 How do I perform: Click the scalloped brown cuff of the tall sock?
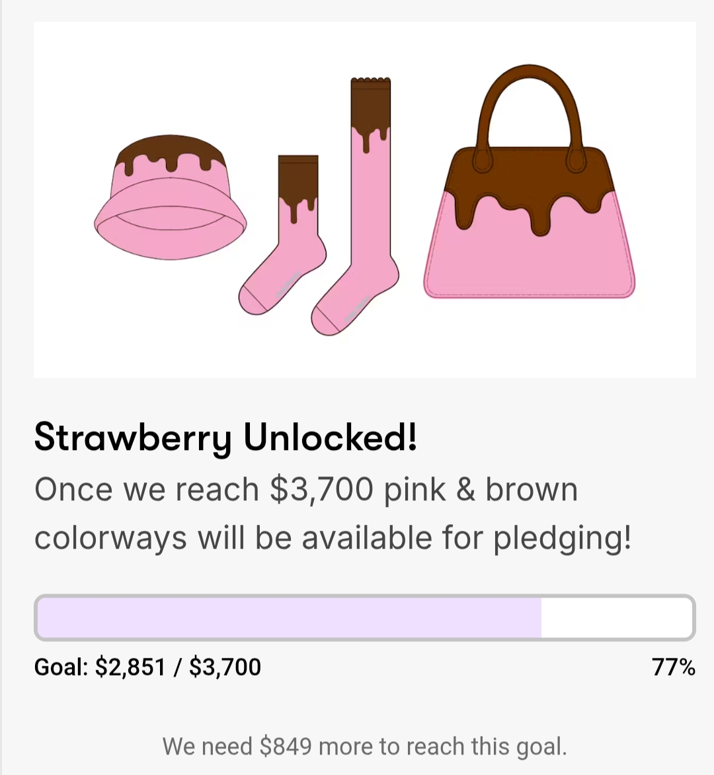371,99
